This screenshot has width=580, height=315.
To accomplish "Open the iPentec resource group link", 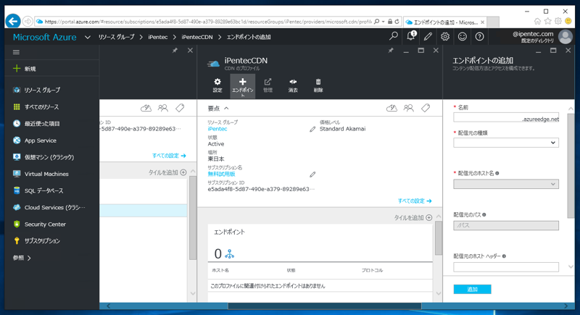I will click(x=217, y=129).
